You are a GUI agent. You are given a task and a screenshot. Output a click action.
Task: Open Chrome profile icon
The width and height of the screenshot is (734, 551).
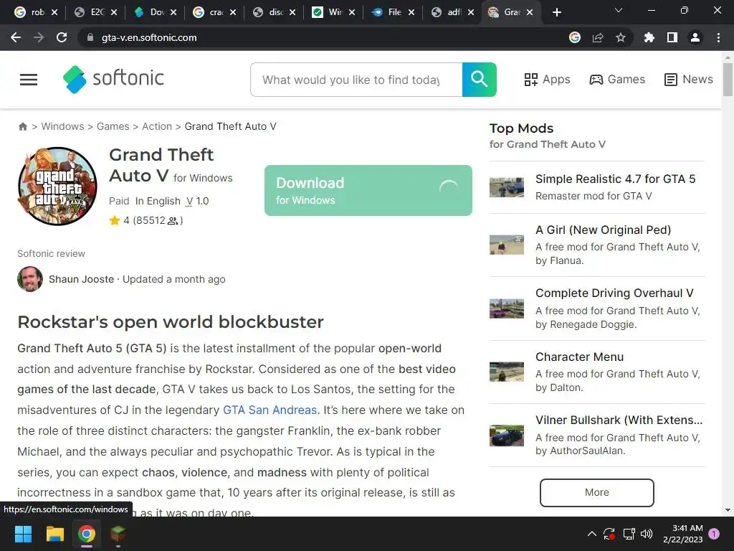[695, 37]
